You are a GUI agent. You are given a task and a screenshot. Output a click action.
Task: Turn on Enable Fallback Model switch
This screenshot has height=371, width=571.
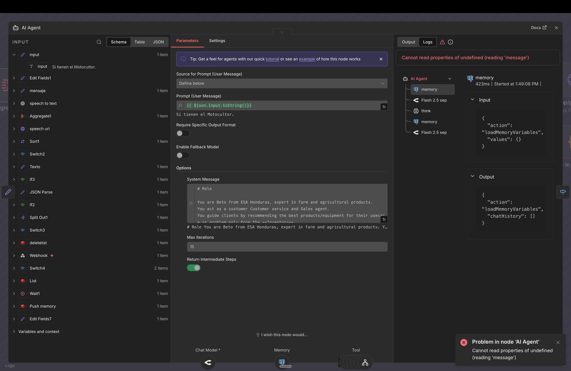183,155
